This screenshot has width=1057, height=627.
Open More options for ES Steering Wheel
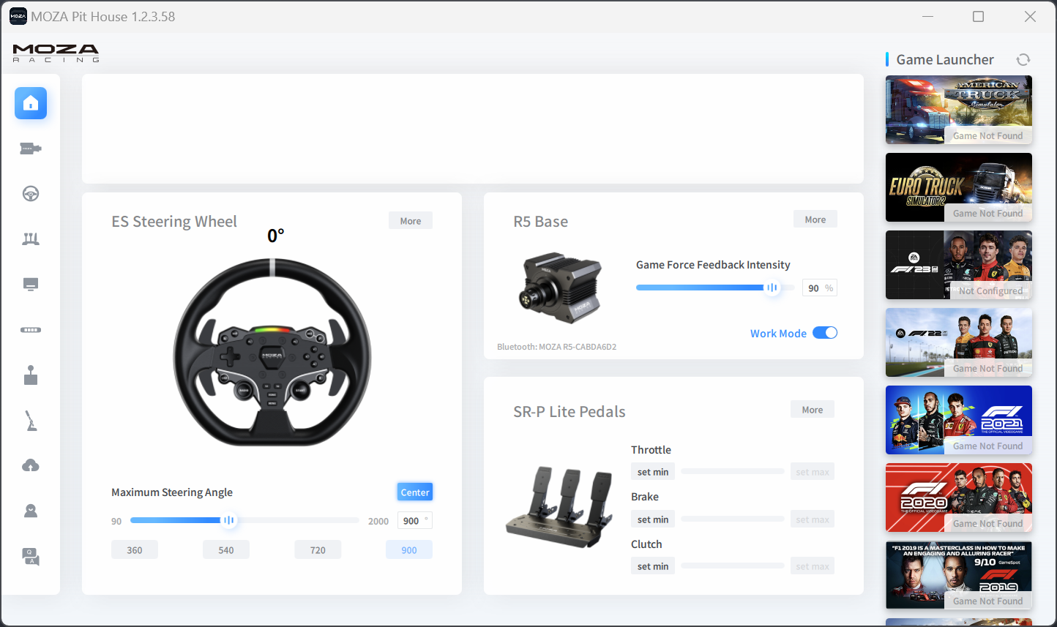coord(410,219)
